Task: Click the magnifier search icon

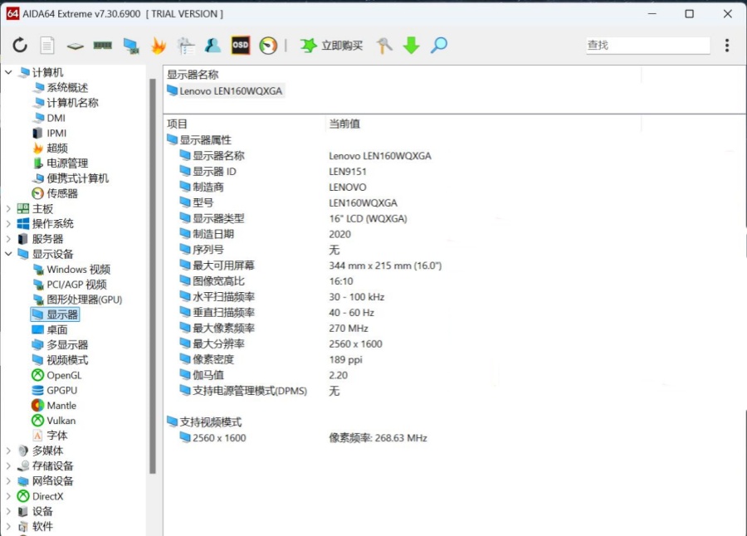Action: click(439, 46)
